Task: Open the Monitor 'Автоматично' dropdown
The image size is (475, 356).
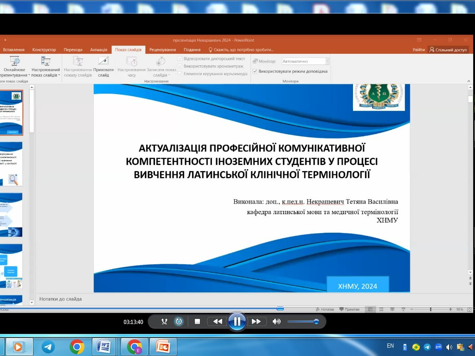Action: pyautogui.click(x=327, y=61)
